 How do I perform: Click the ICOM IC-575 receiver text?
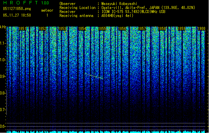[133, 12]
